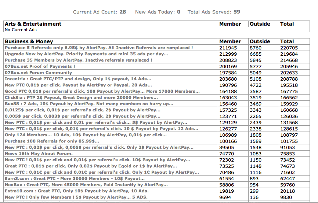318x203 pixels.
Task: Click the Arts & Entertainment category header
Action: coord(33,24)
